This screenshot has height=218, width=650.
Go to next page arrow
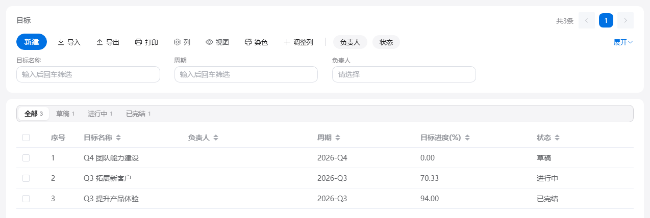[626, 20]
